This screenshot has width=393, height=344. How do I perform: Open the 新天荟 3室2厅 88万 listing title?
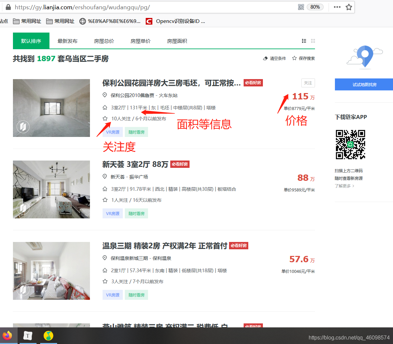pos(135,164)
